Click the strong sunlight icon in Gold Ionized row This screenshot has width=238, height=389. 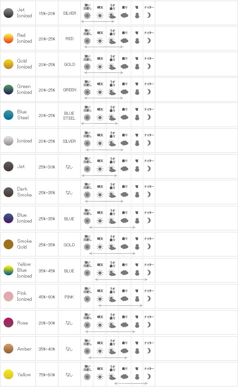pyautogui.click(x=87, y=66)
